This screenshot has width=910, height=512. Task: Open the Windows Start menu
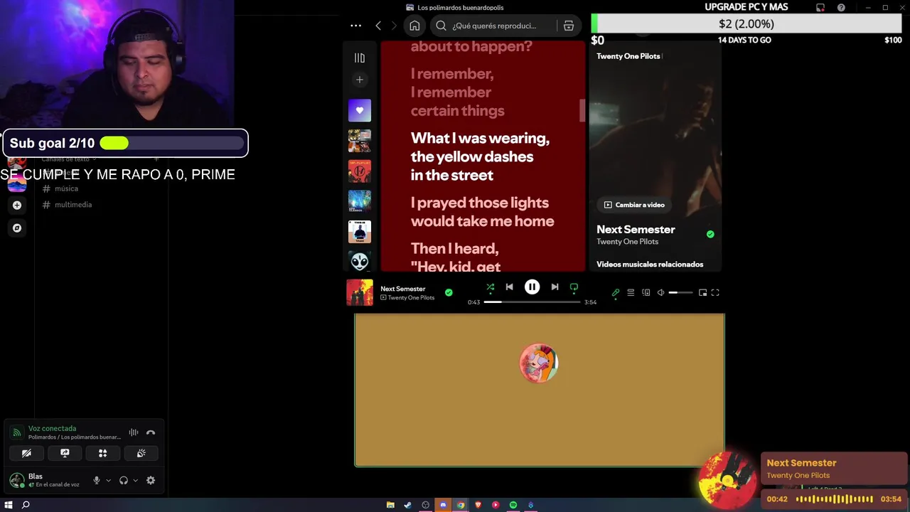coord(9,505)
